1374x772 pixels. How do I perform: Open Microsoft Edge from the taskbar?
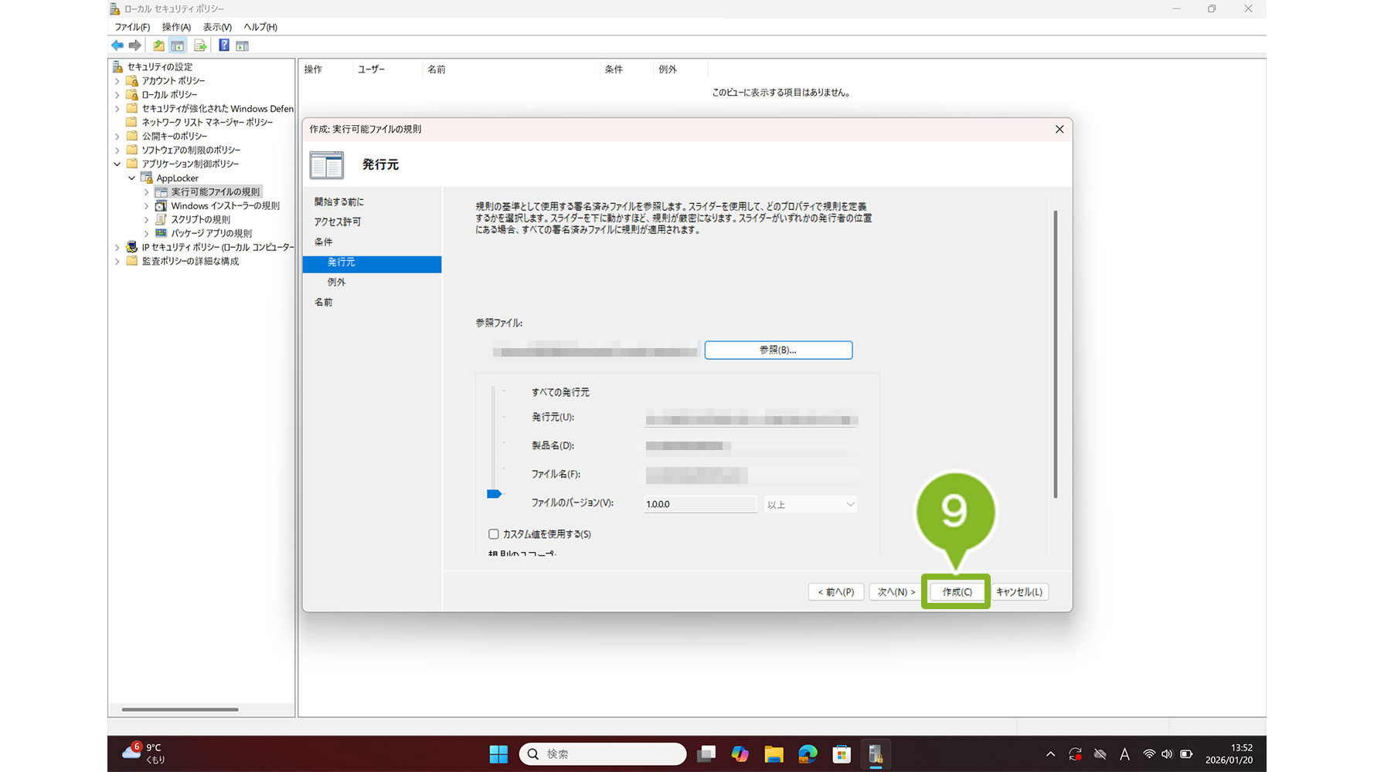(x=808, y=754)
